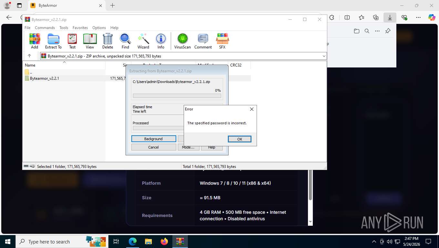
Task: Open the Options menu
Action: (99, 28)
